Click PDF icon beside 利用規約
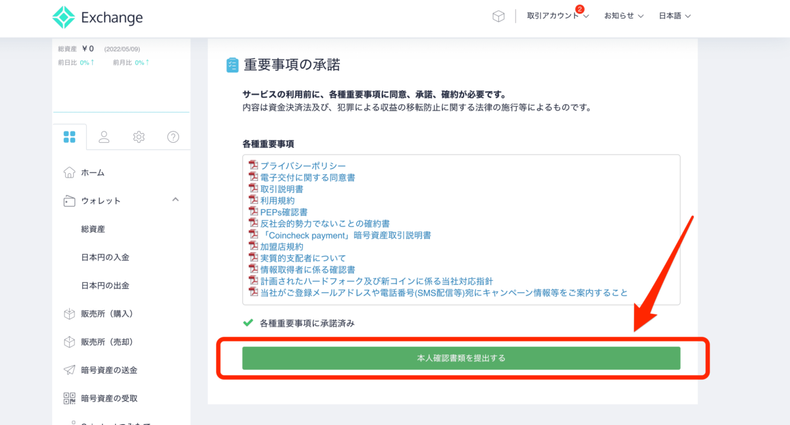 click(x=253, y=199)
